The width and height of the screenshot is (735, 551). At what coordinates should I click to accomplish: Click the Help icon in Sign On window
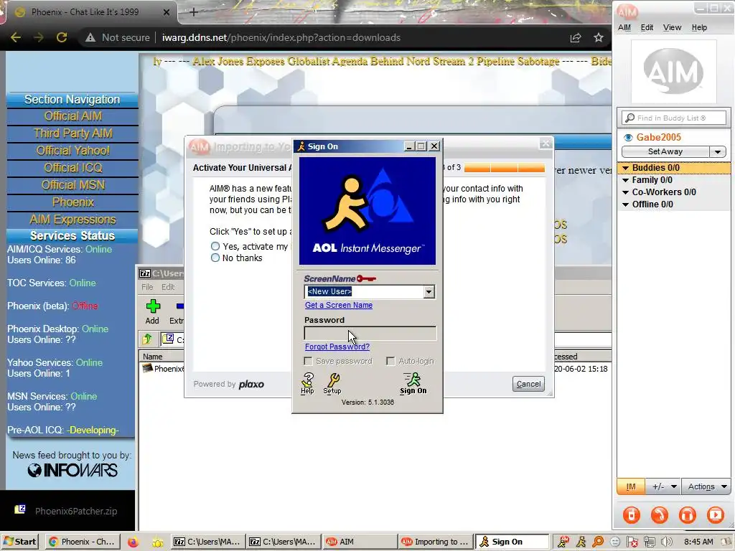[x=307, y=383]
